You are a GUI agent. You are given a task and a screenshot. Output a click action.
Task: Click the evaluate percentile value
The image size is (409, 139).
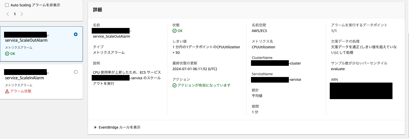(x=338, y=69)
